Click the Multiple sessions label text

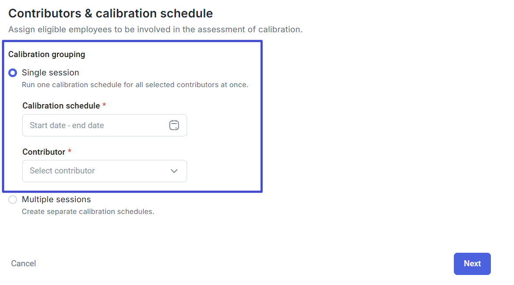pos(56,200)
